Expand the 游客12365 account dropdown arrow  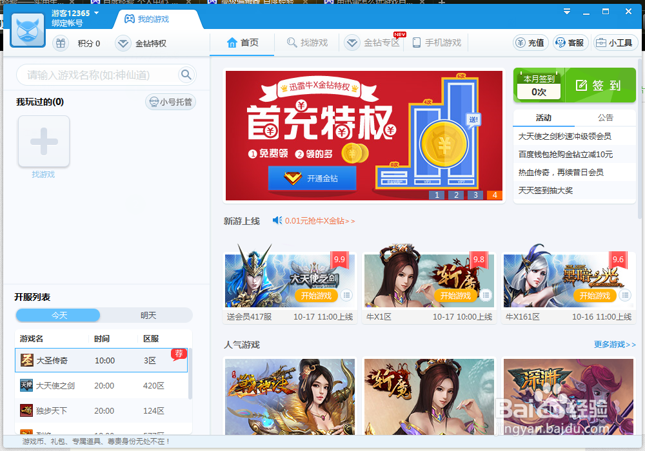[x=97, y=13]
